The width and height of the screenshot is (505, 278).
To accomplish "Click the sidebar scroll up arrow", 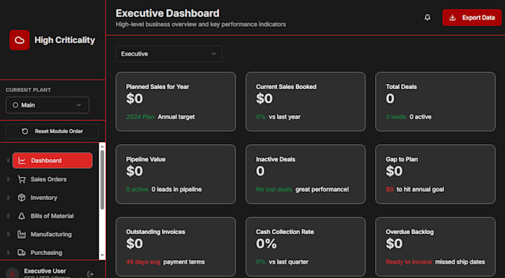I will 102,146.
